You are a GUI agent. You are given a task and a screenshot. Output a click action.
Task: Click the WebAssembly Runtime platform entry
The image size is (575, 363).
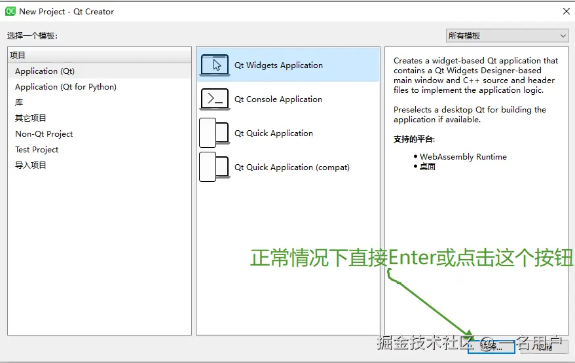point(463,157)
